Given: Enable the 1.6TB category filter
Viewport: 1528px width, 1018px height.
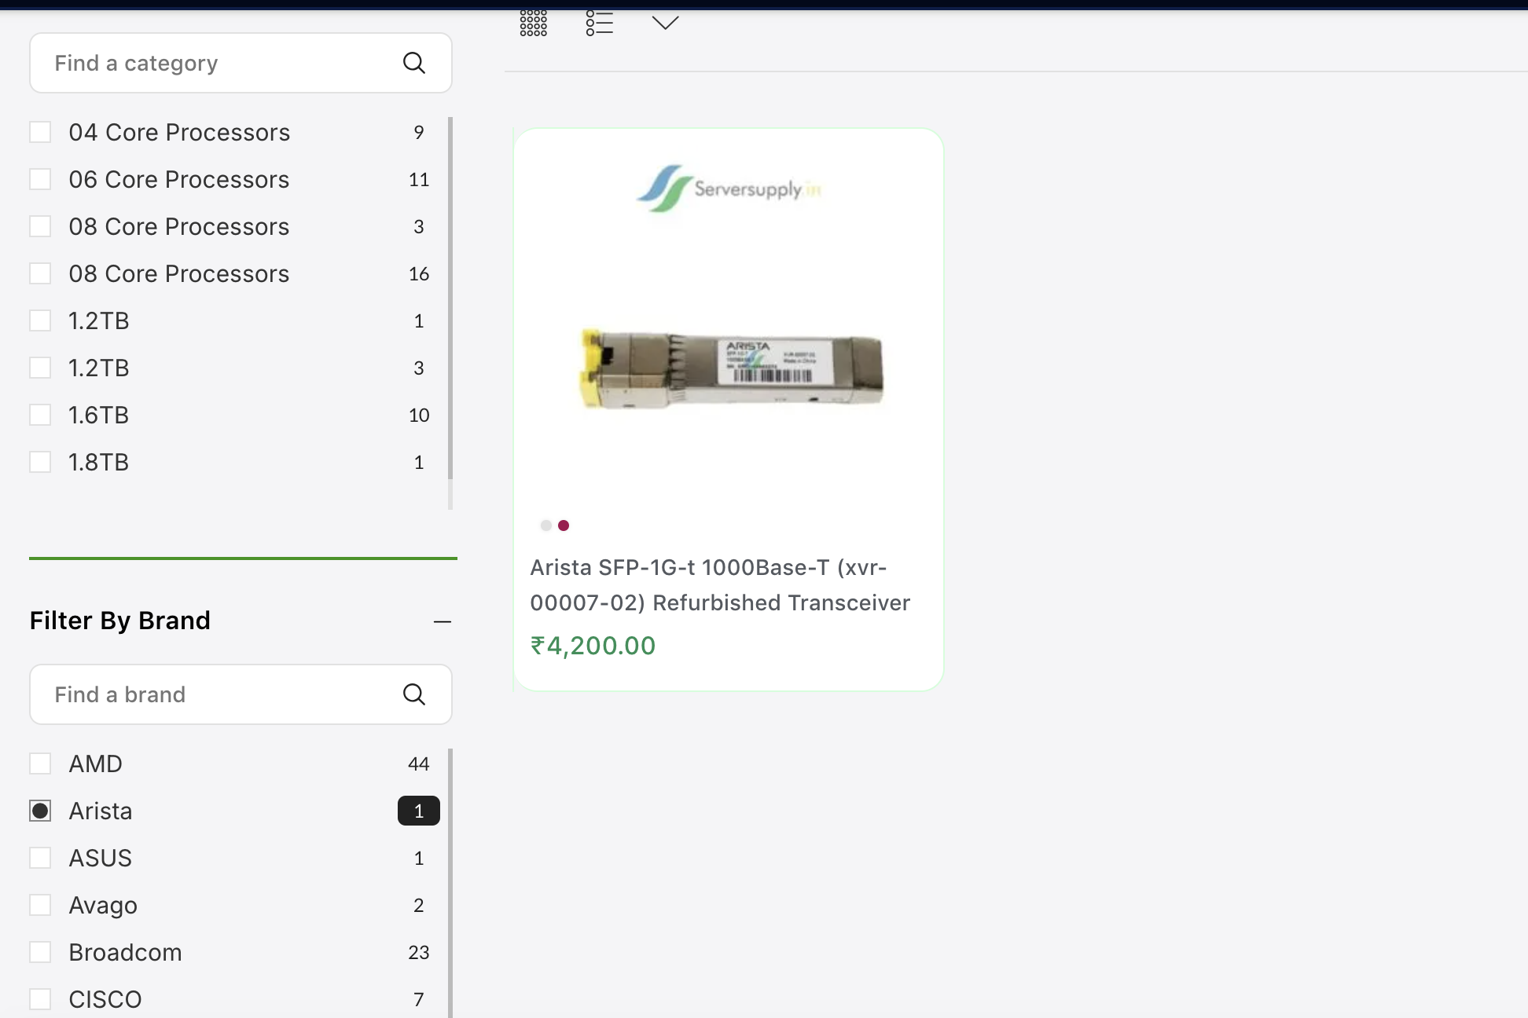Looking at the screenshot, I should pos(40,415).
